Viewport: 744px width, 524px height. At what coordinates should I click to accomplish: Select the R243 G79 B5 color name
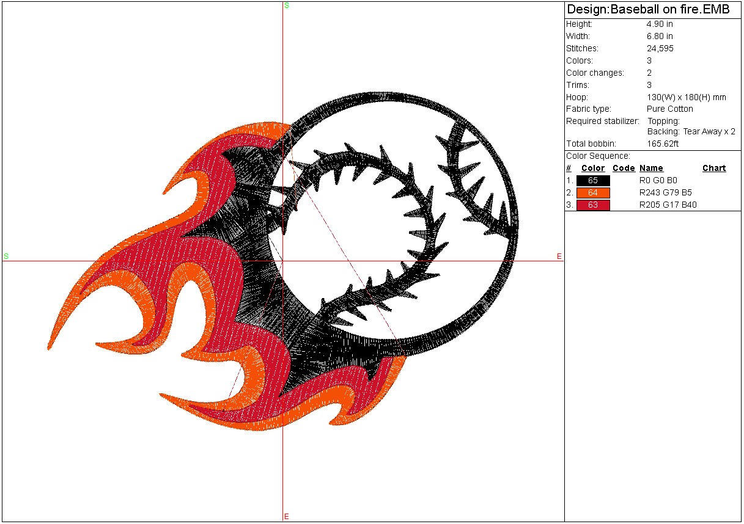[666, 193]
